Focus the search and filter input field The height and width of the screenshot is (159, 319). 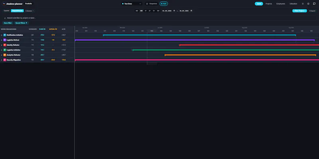(x=159, y=18)
